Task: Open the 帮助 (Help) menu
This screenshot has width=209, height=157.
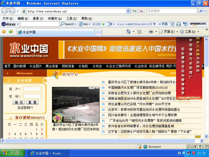Action: pos(87,18)
